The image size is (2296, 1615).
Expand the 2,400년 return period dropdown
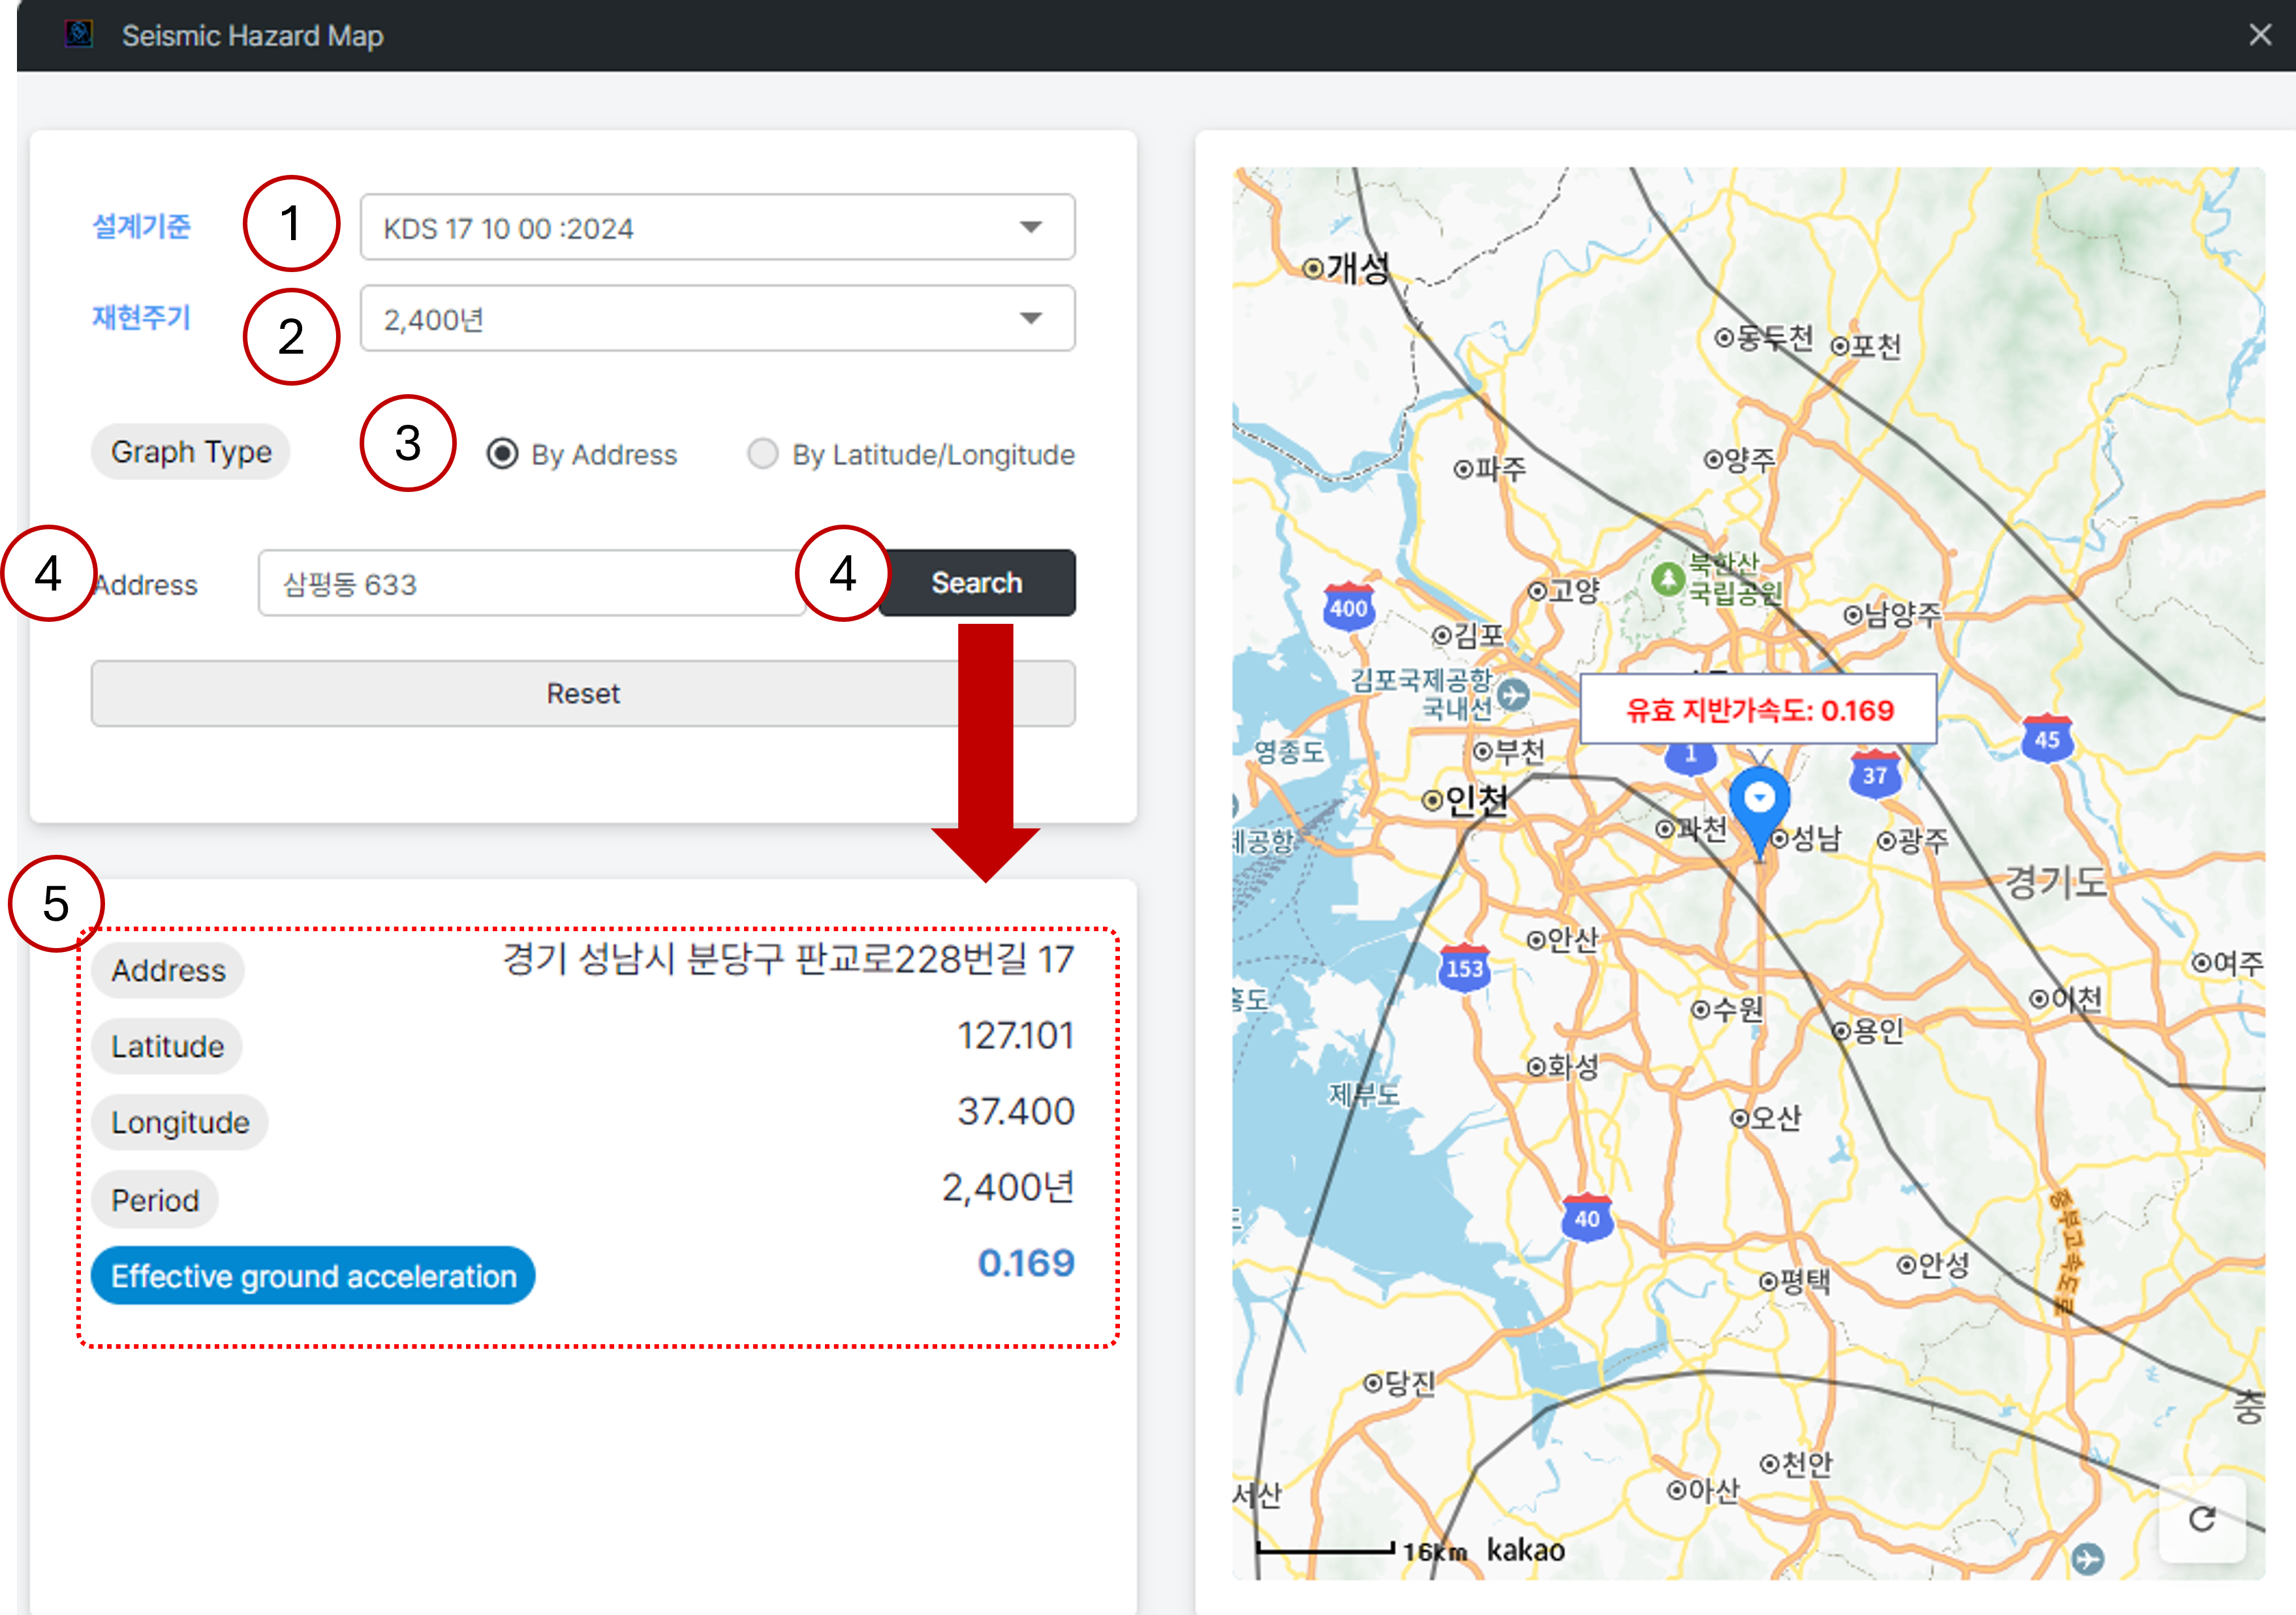coord(717,318)
